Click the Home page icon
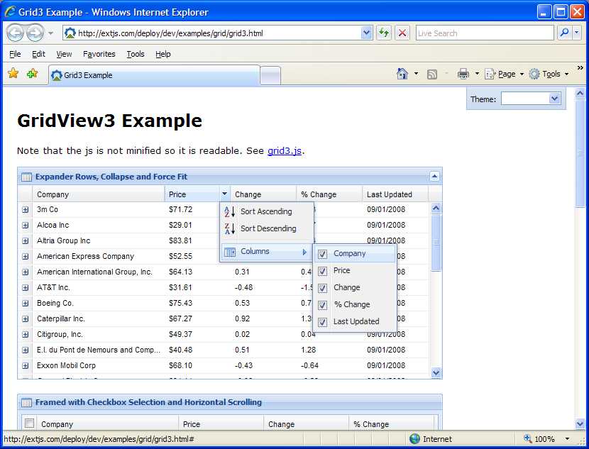 tap(402, 74)
